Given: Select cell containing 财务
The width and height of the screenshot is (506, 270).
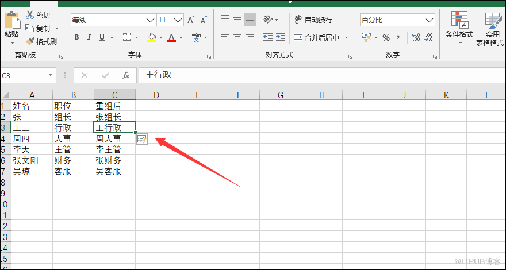Looking at the screenshot, I should [73, 160].
